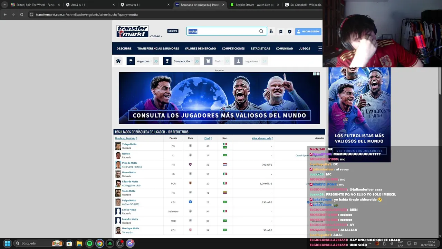The image size is (442, 249).
Task: Click the EN VIVO badge
Action: (x=173, y=31)
